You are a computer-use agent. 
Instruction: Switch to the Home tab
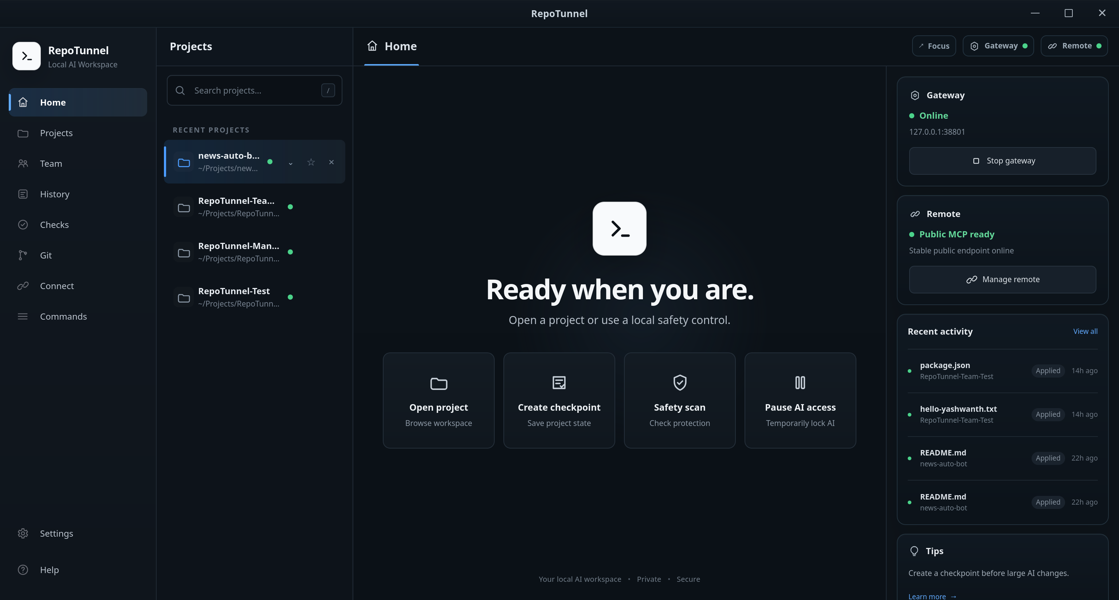(x=392, y=47)
